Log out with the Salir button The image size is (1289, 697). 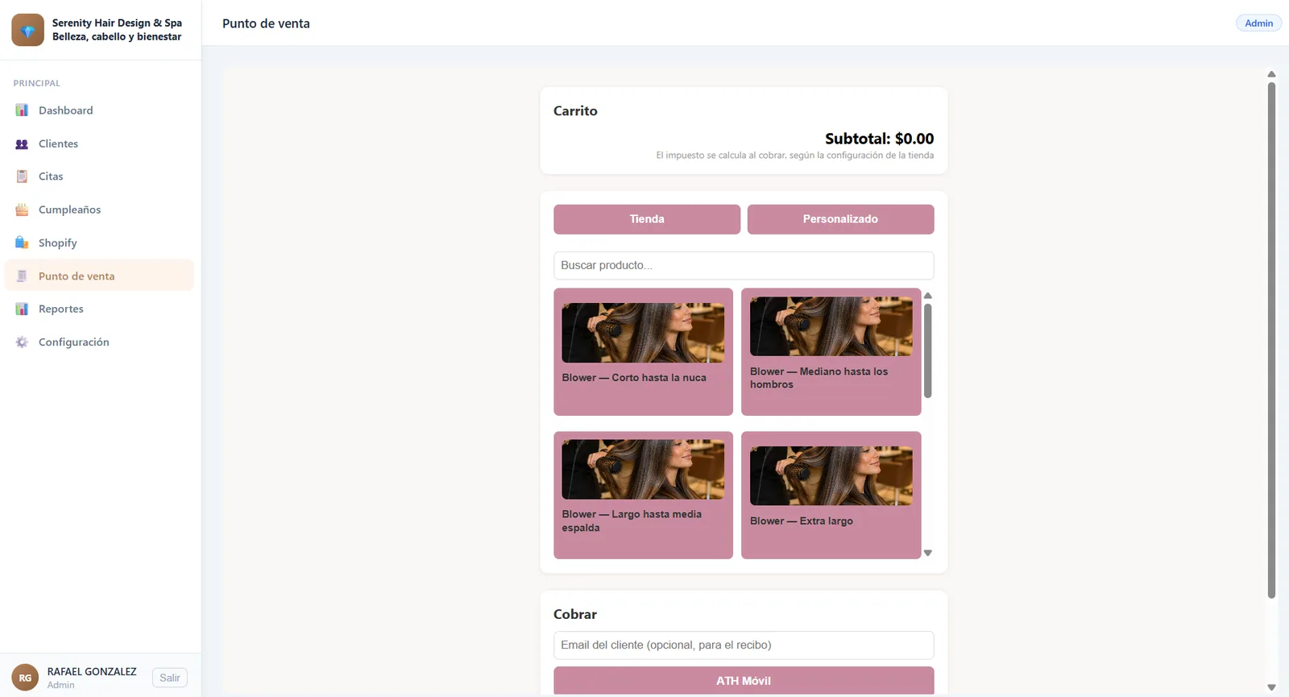(x=170, y=678)
